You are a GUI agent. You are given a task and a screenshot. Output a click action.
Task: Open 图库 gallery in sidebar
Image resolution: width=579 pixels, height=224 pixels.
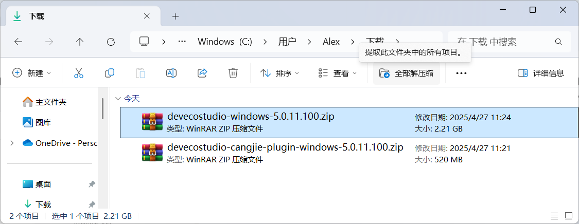coord(43,122)
